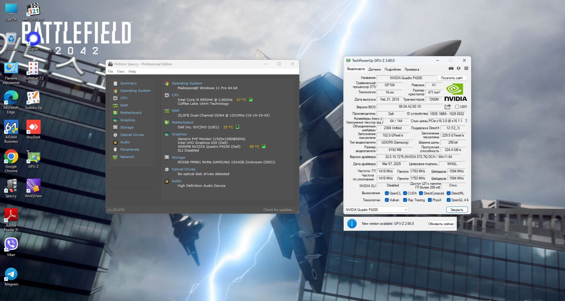Viewport: 565px width, 301px height.
Task: Select Motherboard in Speccy sidebar
Action: tap(131, 113)
